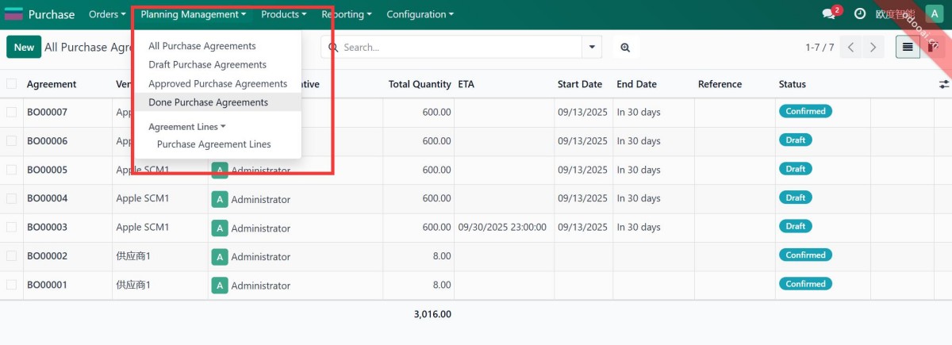
Task: Click the New button
Action: (24, 48)
